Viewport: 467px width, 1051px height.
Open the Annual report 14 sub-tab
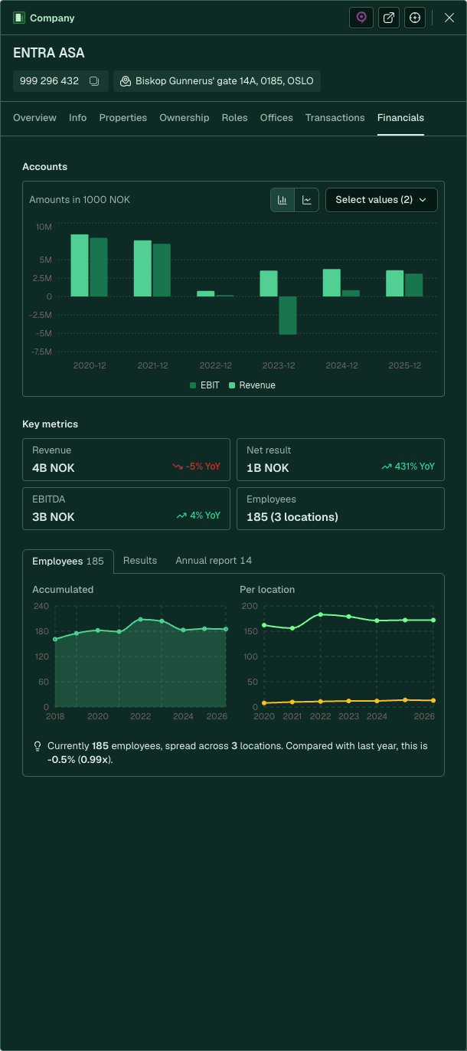point(214,561)
